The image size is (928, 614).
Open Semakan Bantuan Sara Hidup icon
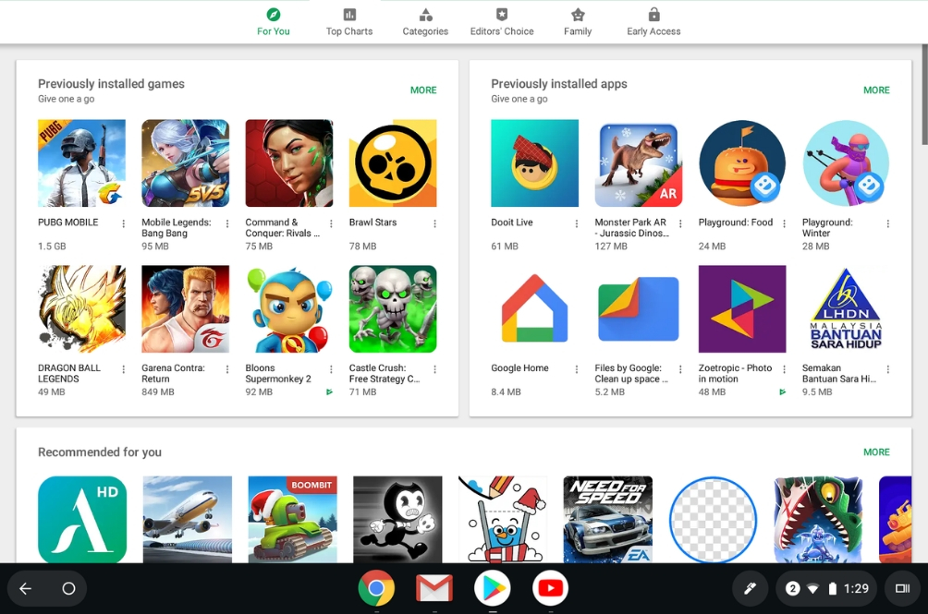[847, 309]
